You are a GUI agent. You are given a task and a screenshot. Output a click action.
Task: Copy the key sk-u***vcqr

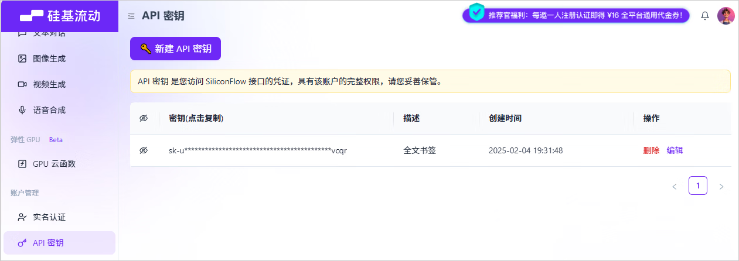[258, 150]
